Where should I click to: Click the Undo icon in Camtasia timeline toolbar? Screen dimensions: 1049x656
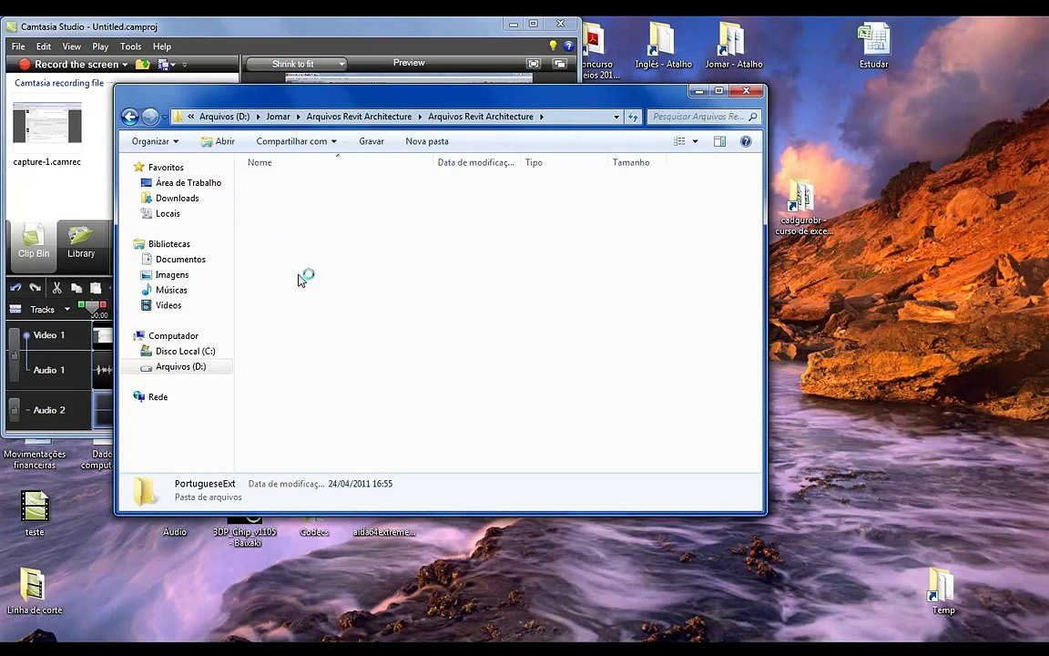15,288
